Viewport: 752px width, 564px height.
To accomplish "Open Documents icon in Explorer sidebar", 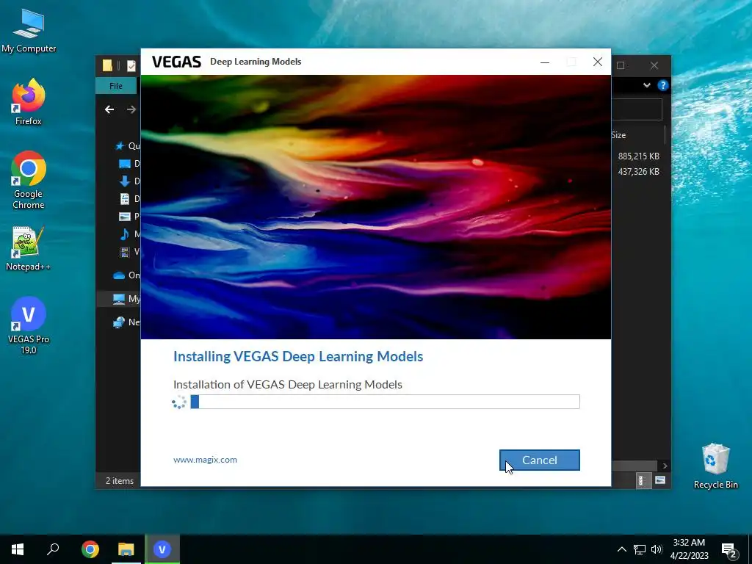I will coord(125,198).
